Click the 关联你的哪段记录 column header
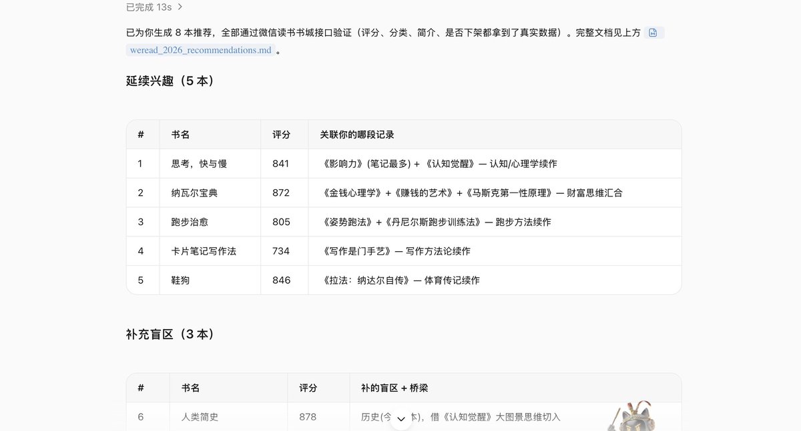The image size is (801, 431). click(x=357, y=135)
